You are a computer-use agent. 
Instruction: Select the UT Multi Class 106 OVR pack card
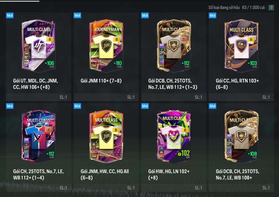click(39, 46)
